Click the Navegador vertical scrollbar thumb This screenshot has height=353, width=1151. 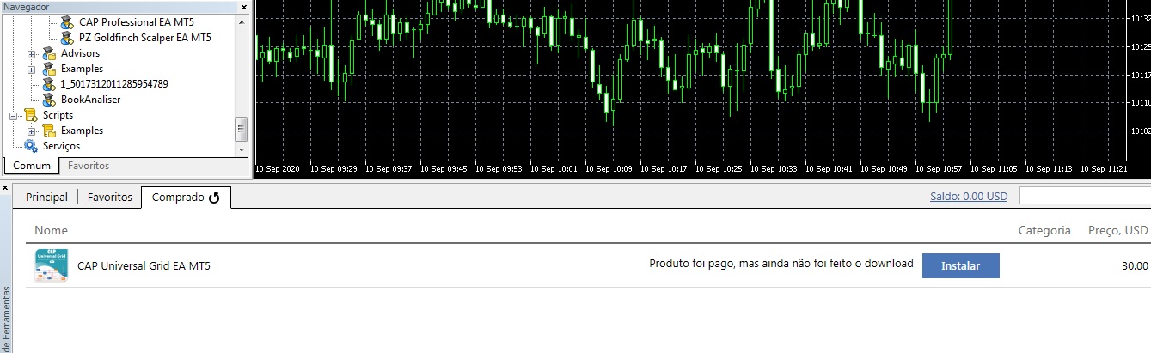(x=242, y=129)
